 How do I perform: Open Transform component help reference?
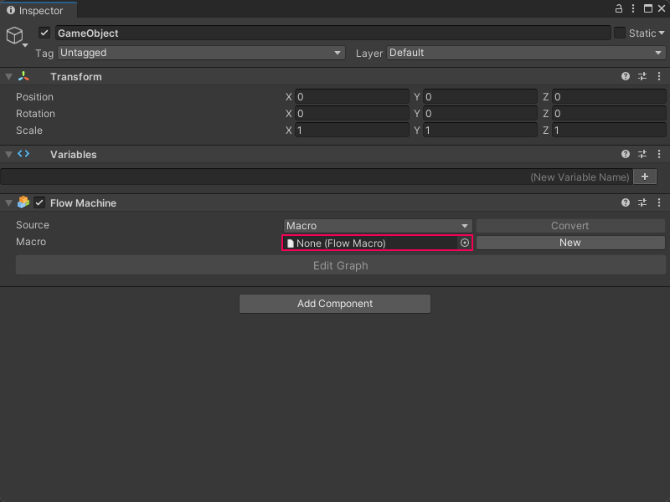coord(626,76)
